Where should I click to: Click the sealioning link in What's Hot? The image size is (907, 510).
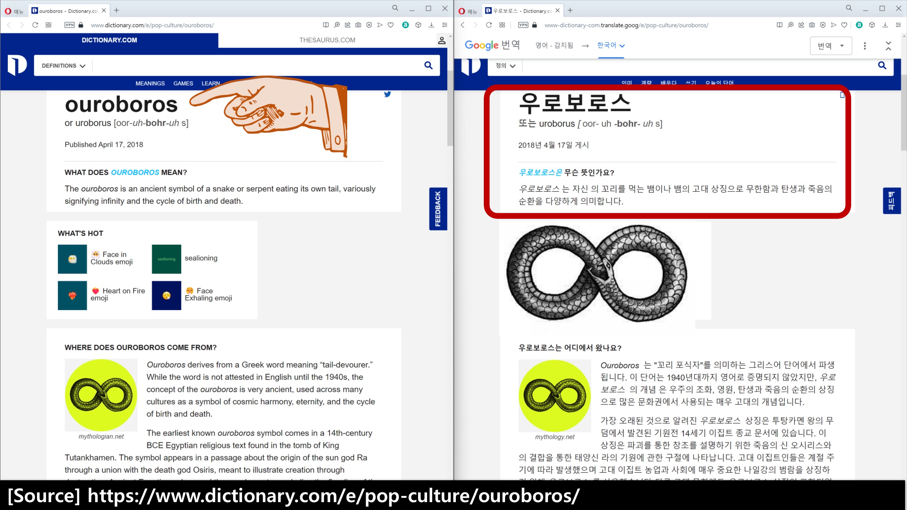[201, 258]
